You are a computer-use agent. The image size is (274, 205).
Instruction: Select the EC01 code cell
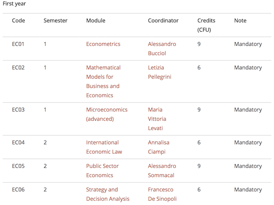click(18, 44)
